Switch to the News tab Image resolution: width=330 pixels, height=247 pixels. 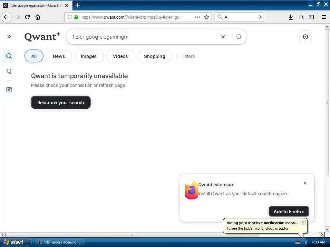(x=59, y=56)
